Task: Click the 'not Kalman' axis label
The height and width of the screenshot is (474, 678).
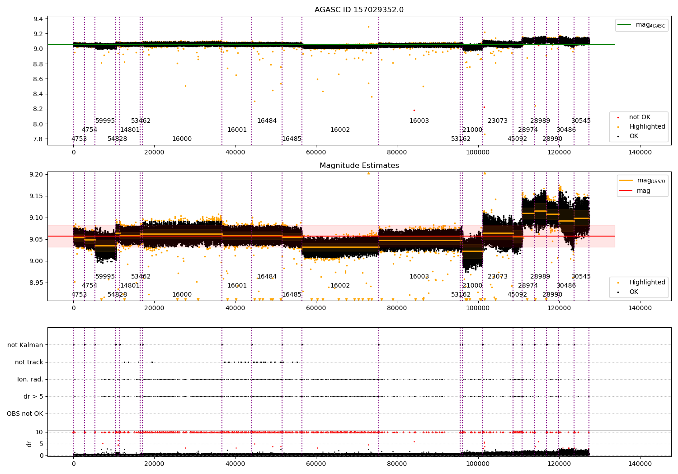Action: point(25,345)
